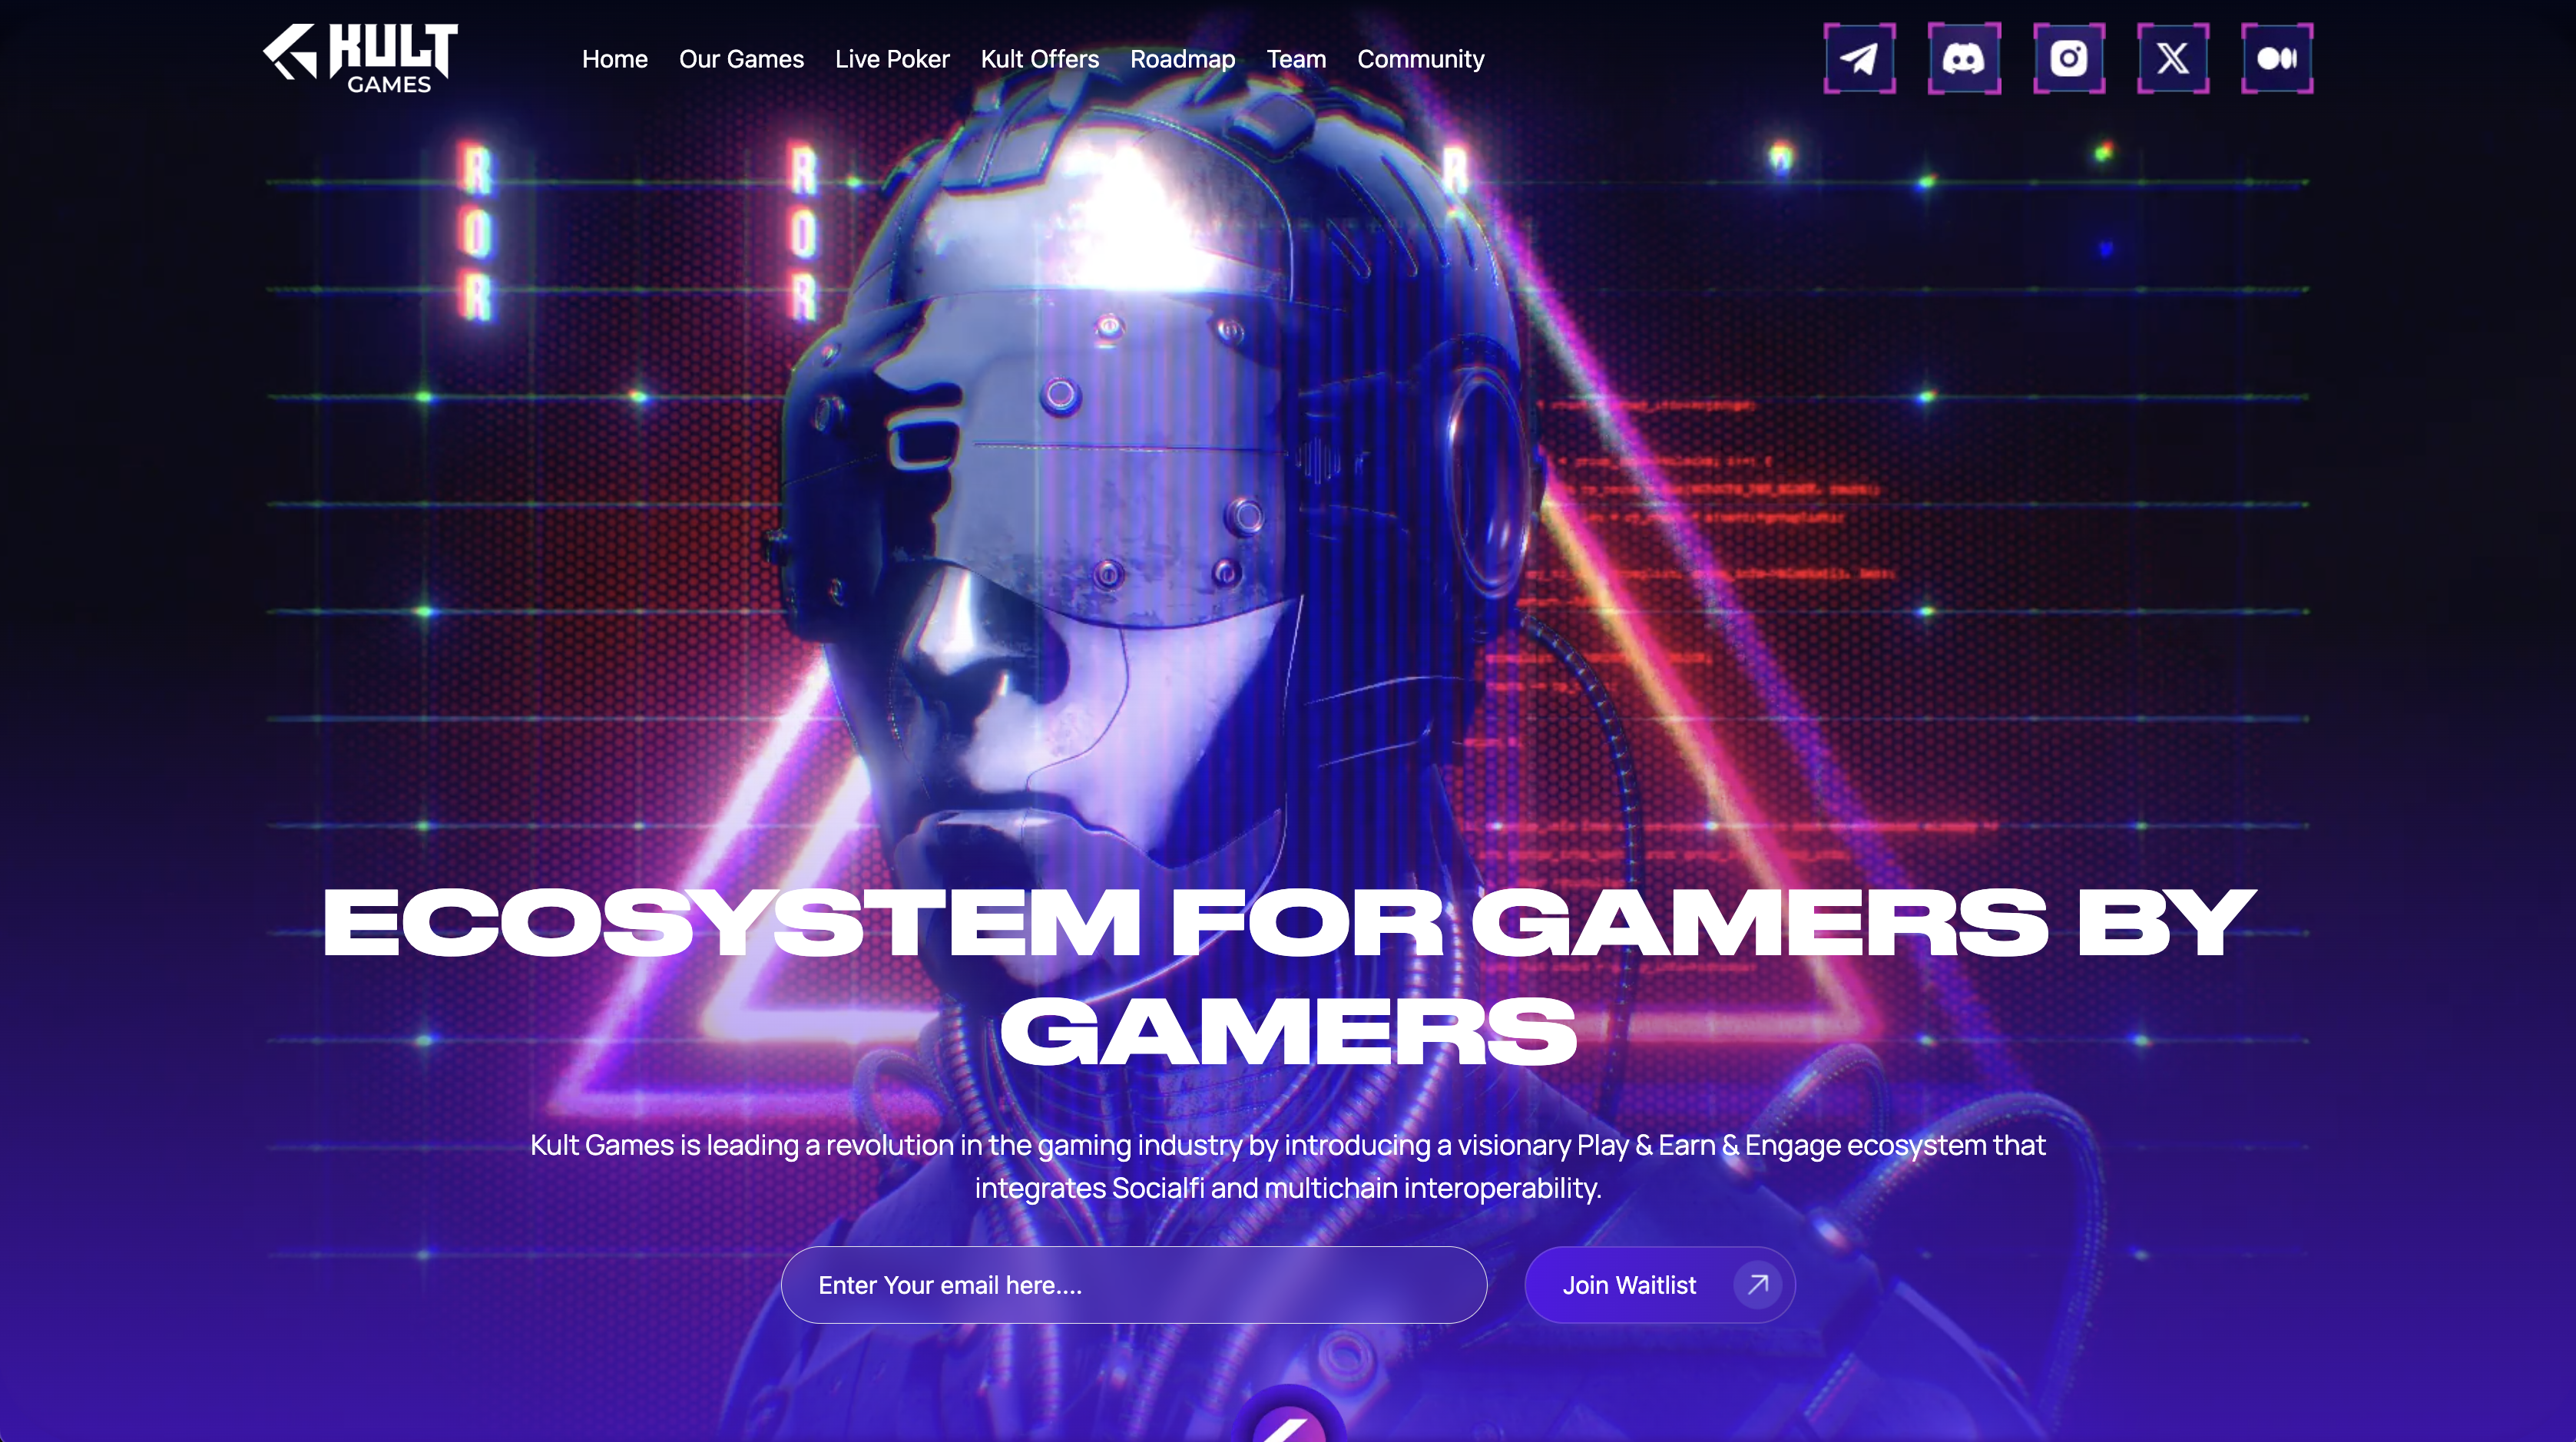Open the Team page link

tap(1296, 59)
